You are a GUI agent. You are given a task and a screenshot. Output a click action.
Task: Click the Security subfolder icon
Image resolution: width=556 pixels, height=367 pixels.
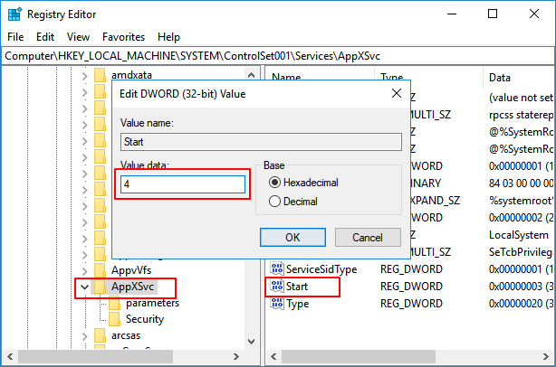(115, 319)
